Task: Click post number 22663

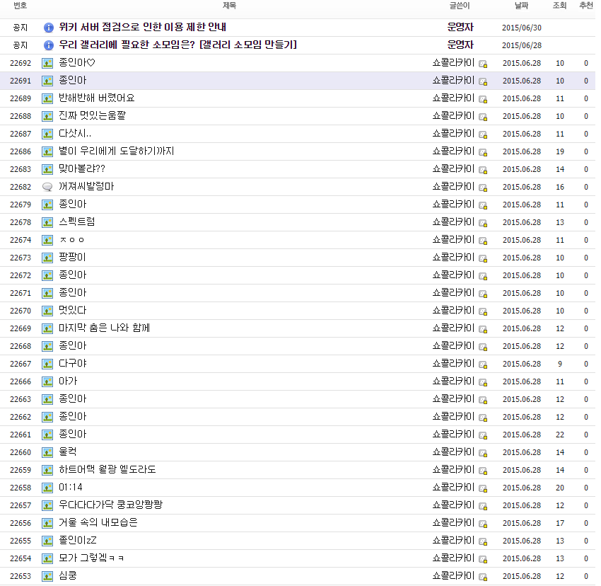Action: [21, 399]
